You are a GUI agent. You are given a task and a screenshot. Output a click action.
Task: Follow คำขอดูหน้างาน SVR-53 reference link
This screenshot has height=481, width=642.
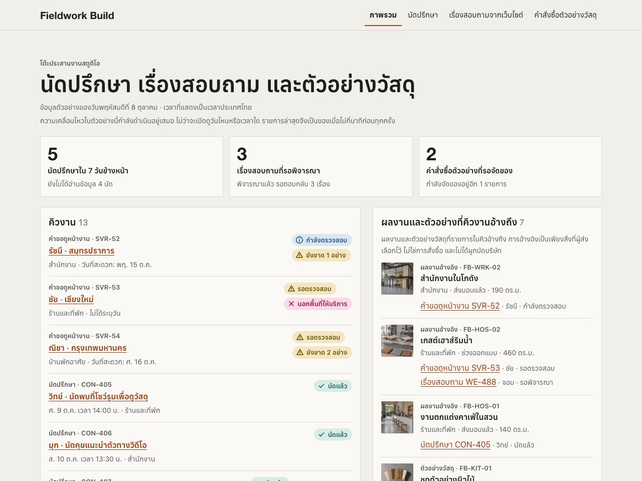pyautogui.click(x=460, y=368)
